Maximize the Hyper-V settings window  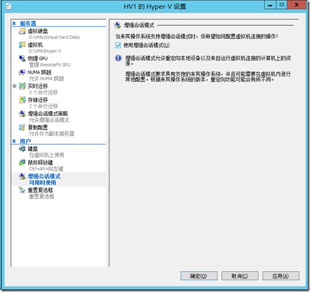click(x=282, y=5)
